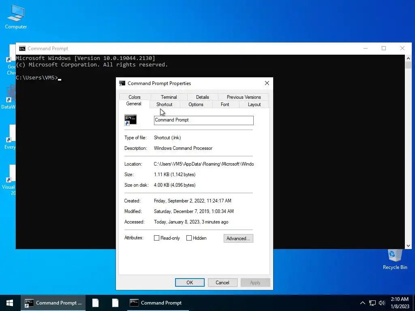Select the Google Chrome desktop shortcut
This screenshot has width=415, height=311.
pos(11,60)
